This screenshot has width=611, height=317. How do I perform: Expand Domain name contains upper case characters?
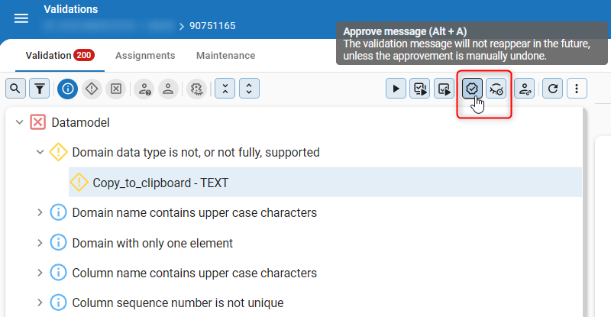pyautogui.click(x=40, y=212)
